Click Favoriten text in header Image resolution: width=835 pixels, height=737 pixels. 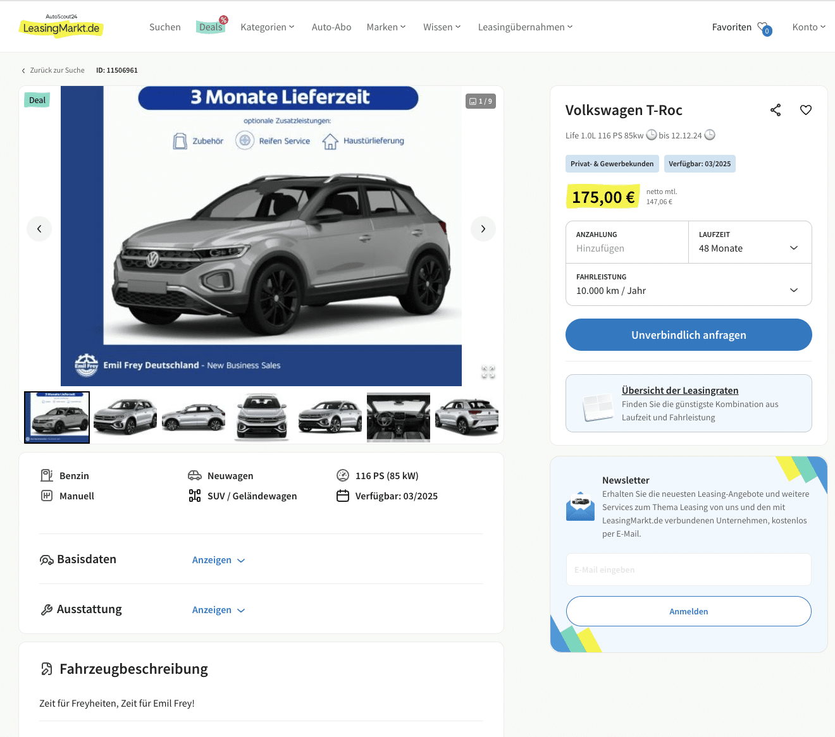point(732,27)
